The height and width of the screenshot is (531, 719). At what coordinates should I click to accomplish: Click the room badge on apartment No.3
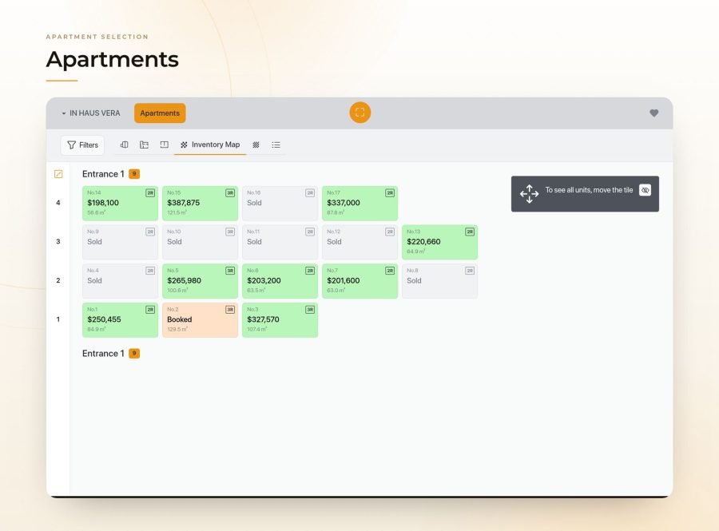(x=310, y=310)
